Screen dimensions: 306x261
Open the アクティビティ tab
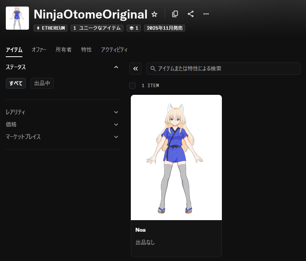click(x=114, y=50)
